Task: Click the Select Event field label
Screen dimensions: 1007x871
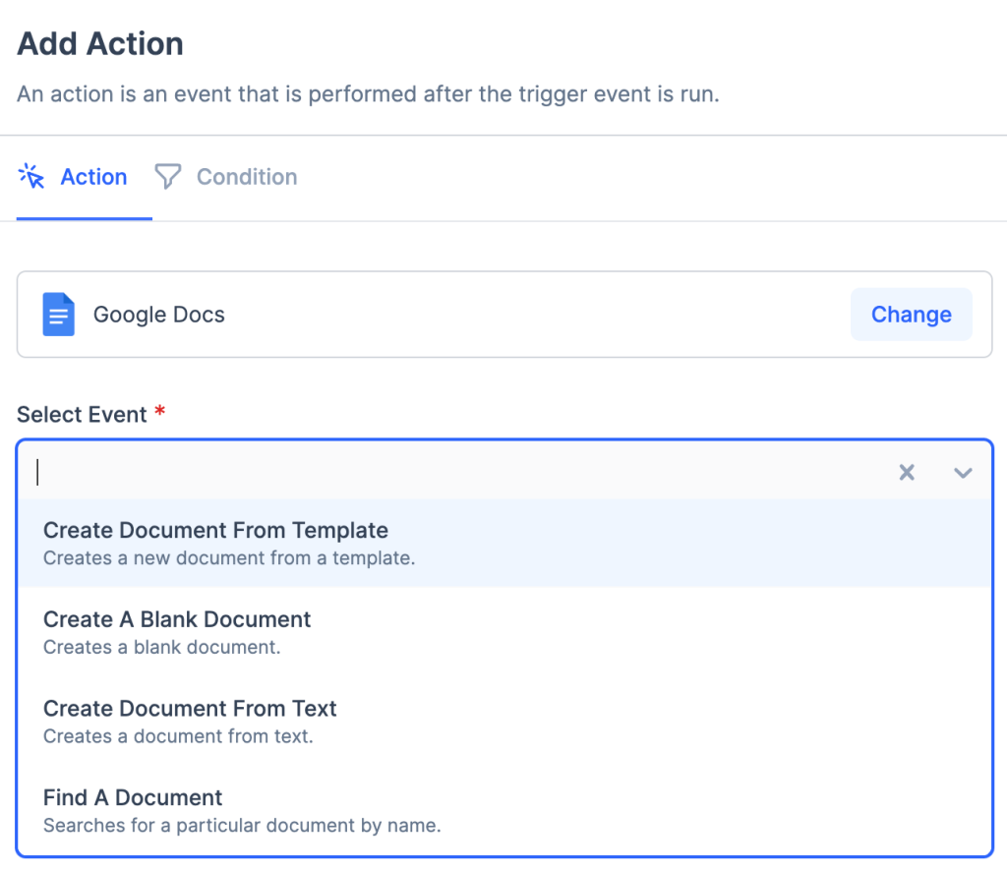Action: (82, 415)
